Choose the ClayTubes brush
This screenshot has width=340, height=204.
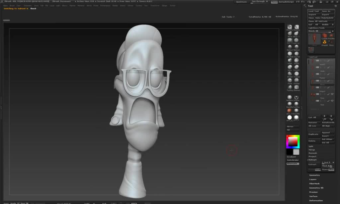(297, 54)
